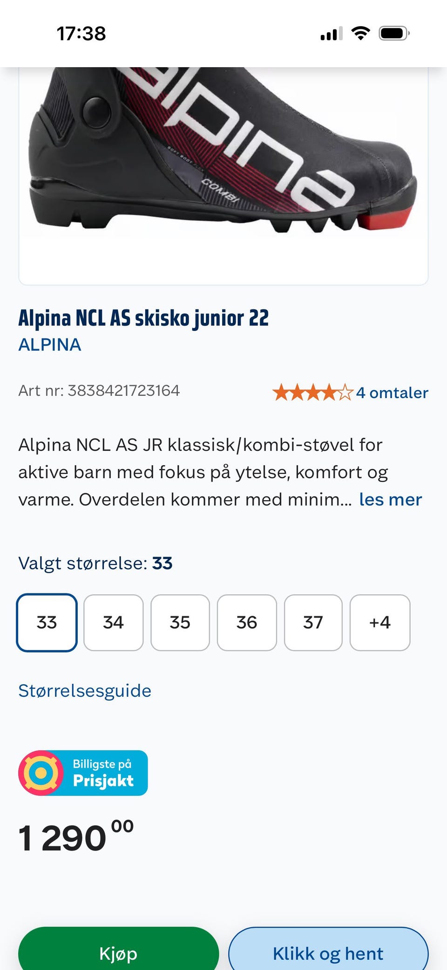Click the star rating icons
The image size is (447, 970).
[x=312, y=392]
